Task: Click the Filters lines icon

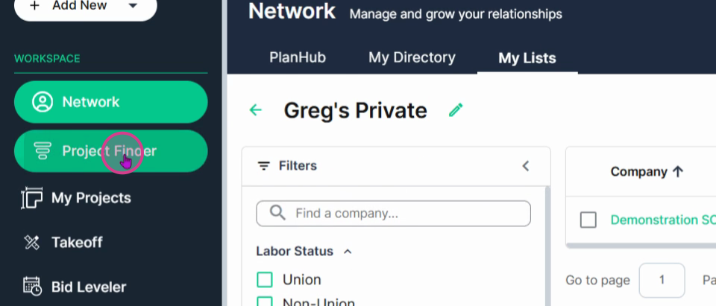Action: click(263, 166)
